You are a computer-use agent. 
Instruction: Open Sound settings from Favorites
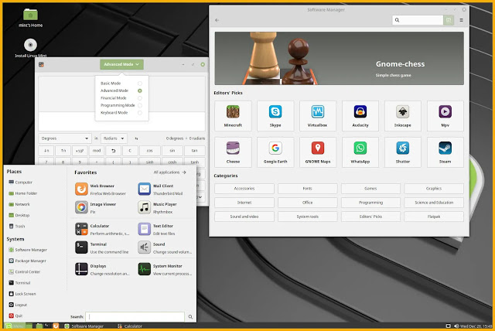pos(164,247)
